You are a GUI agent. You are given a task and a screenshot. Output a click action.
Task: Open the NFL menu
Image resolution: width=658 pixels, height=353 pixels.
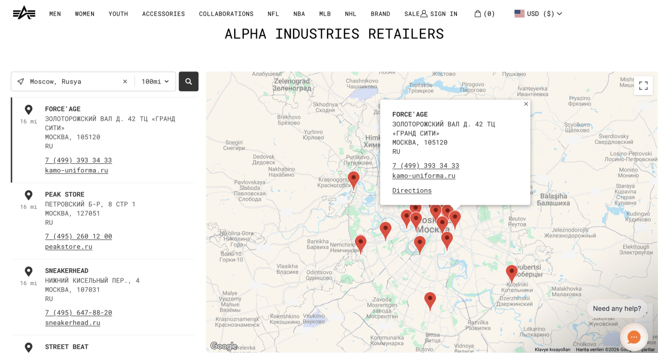[x=273, y=14]
